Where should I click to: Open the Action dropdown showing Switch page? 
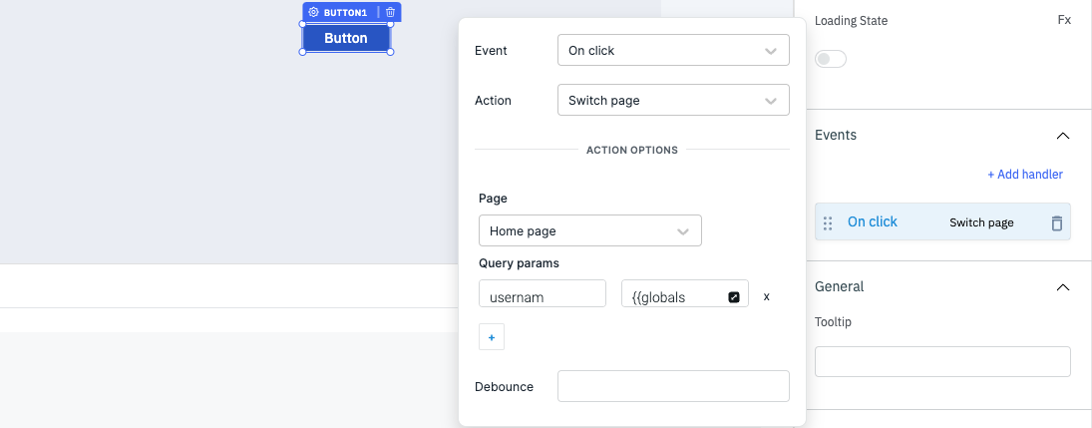673,101
